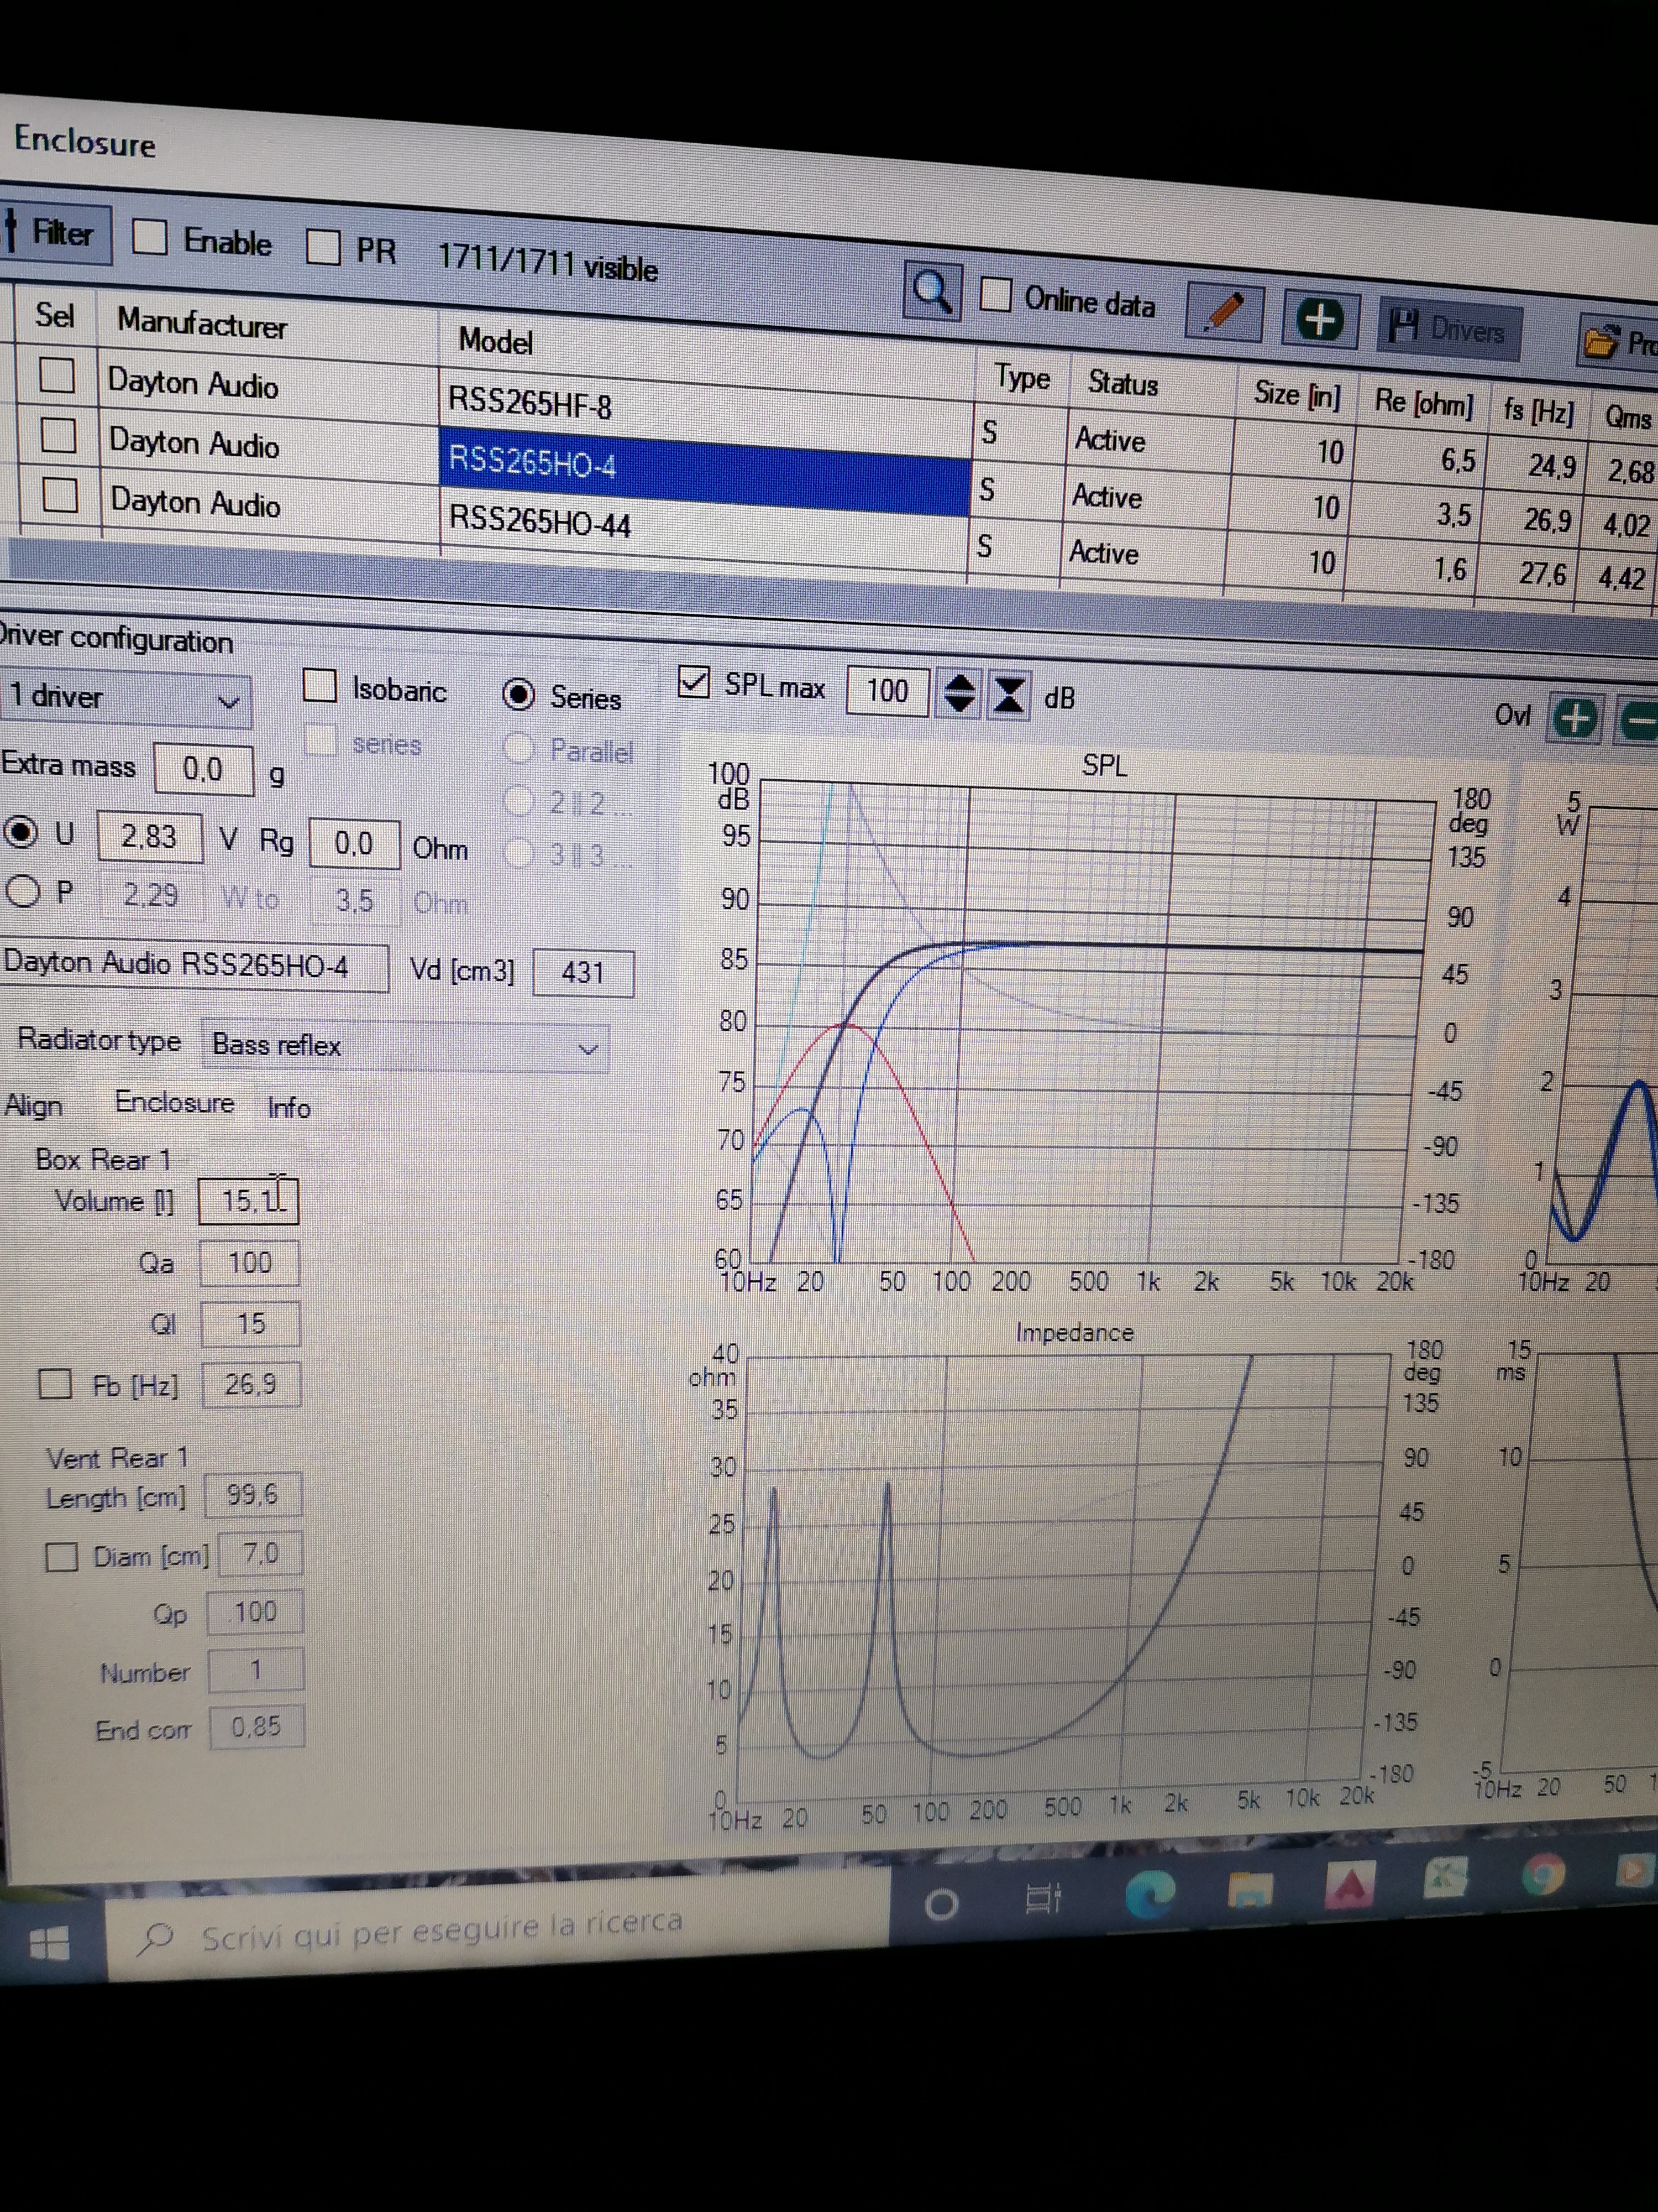Screen dimensions: 1658x2212
Task: Open the Windows Start menu
Action: [x=49, y=1944]
